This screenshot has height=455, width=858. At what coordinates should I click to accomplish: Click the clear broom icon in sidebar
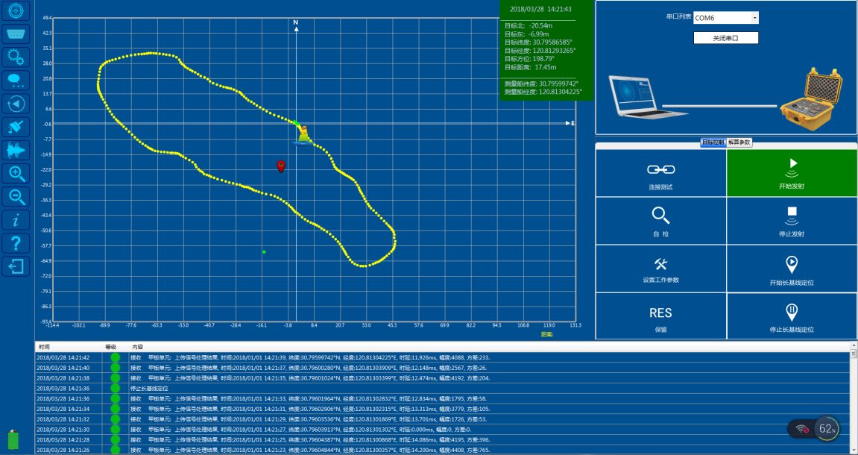tap(16, 127)
